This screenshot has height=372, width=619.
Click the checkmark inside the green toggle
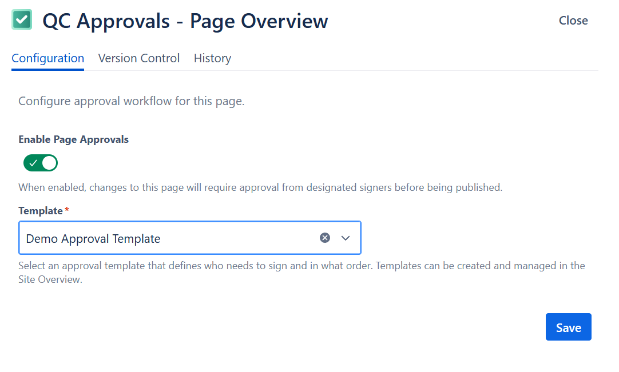pos(33,163)
